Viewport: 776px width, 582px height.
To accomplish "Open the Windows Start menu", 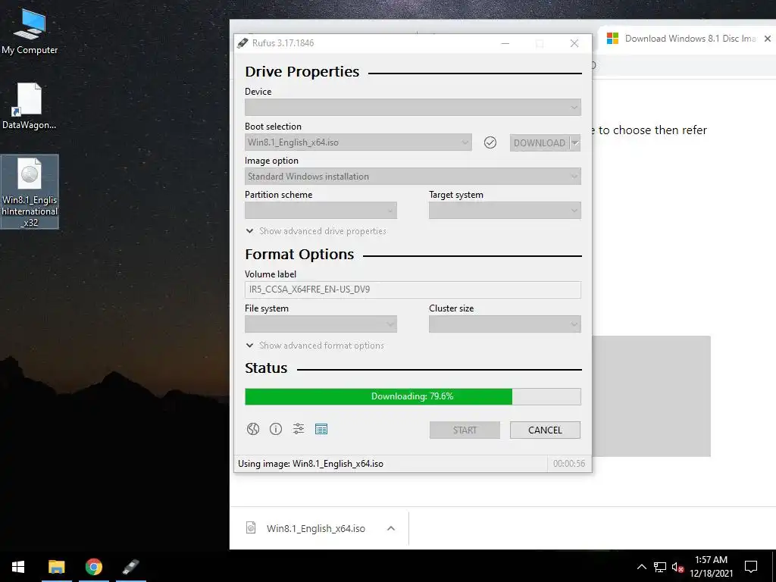I will pos(18,567).
